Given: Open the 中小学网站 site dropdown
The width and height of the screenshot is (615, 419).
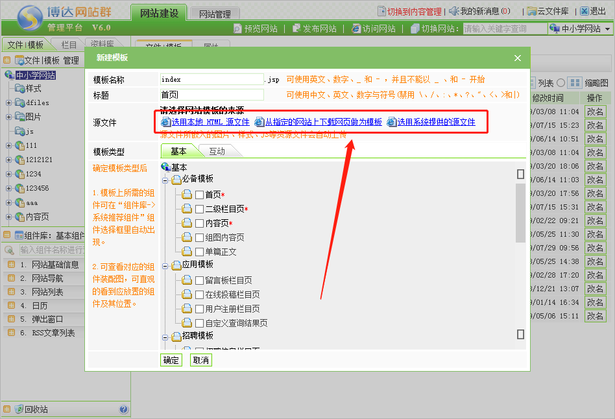Looking at the screenshot, I should (x=579, y=29).
